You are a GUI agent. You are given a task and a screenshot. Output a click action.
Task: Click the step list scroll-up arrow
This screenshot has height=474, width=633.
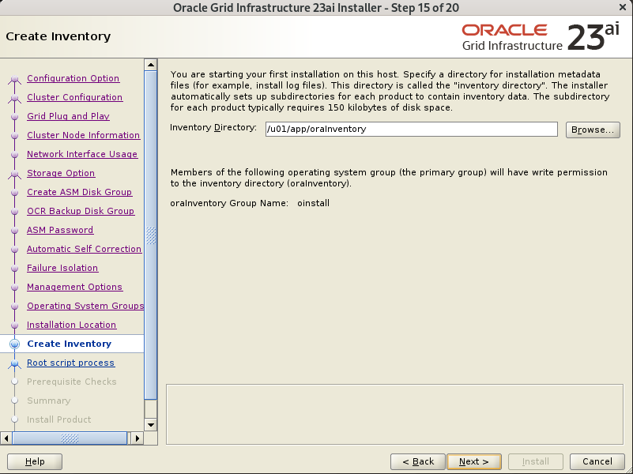[151, 65]
